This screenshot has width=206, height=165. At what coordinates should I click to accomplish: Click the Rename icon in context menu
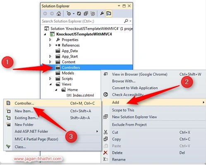105,159
